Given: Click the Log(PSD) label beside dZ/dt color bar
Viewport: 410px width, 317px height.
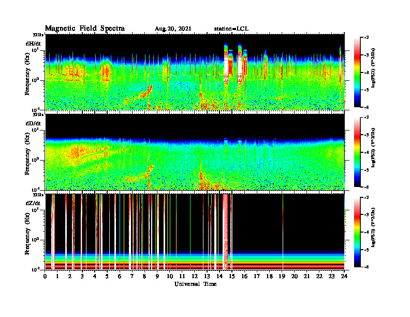Looking at the screenshot, I should click(x=373, y=227).
